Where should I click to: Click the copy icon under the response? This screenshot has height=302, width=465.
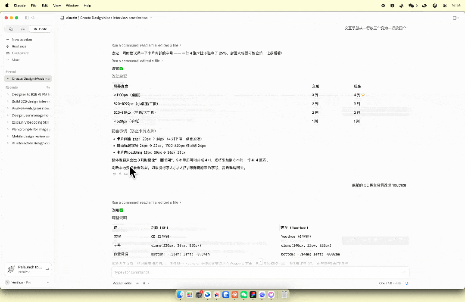click(114, 174)
